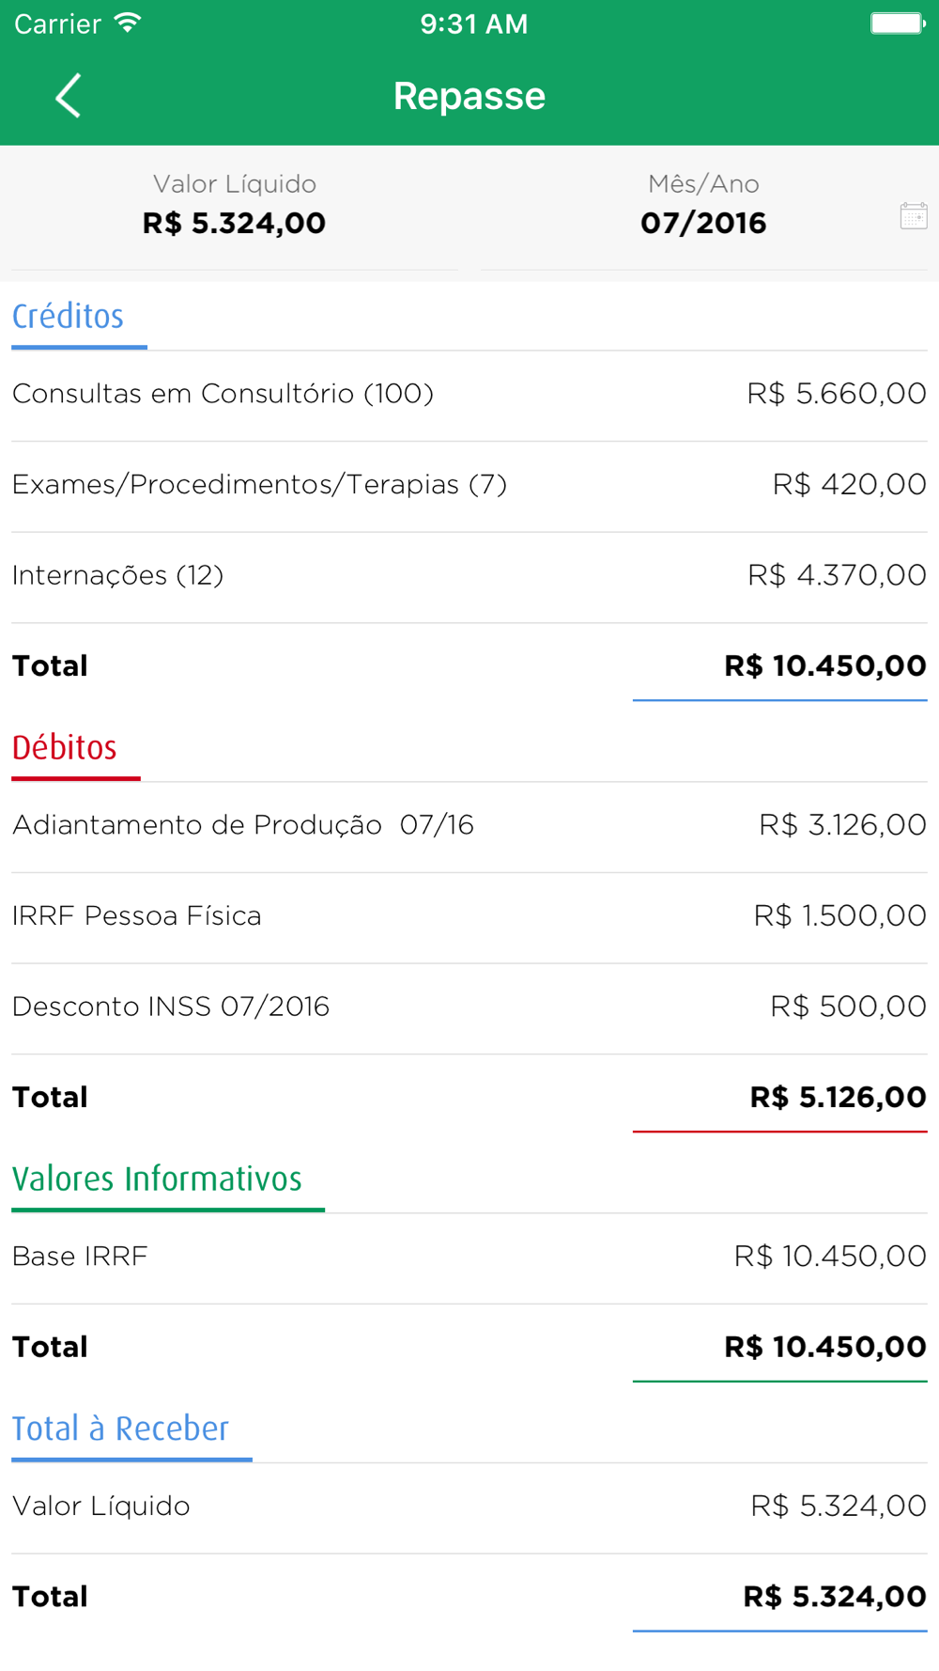The width and height of the screenshot is (939, 1671).
Task: Open the calendar date picker icon
Action: pos(913,216)
